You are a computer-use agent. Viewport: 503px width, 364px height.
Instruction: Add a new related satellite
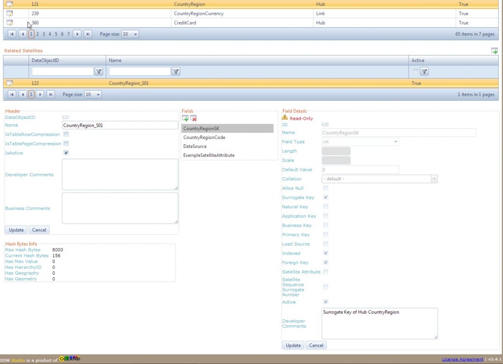pyautogui.click(x=494, y=51)
